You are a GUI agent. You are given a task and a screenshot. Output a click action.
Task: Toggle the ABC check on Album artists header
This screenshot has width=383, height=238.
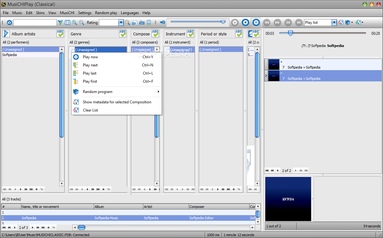coord(60,34)
